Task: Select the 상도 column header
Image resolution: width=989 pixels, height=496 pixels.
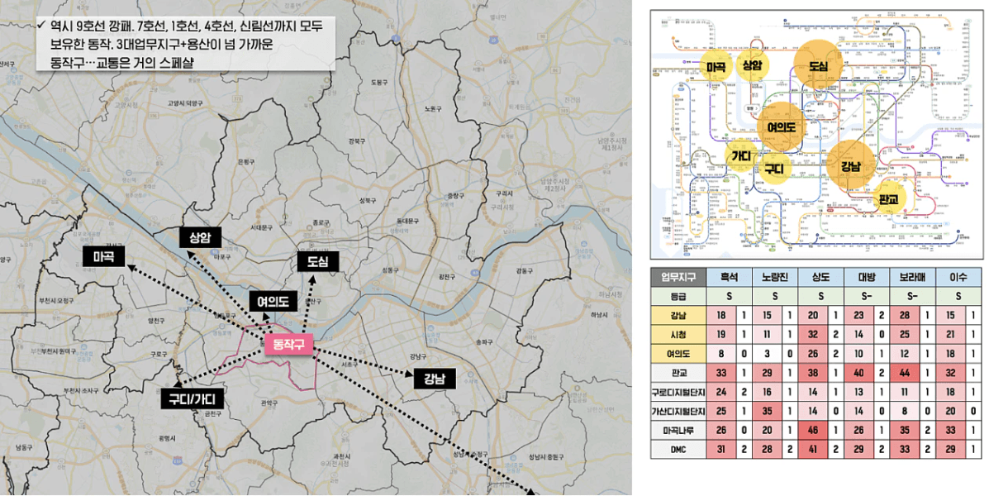Action: pos(821,277)
